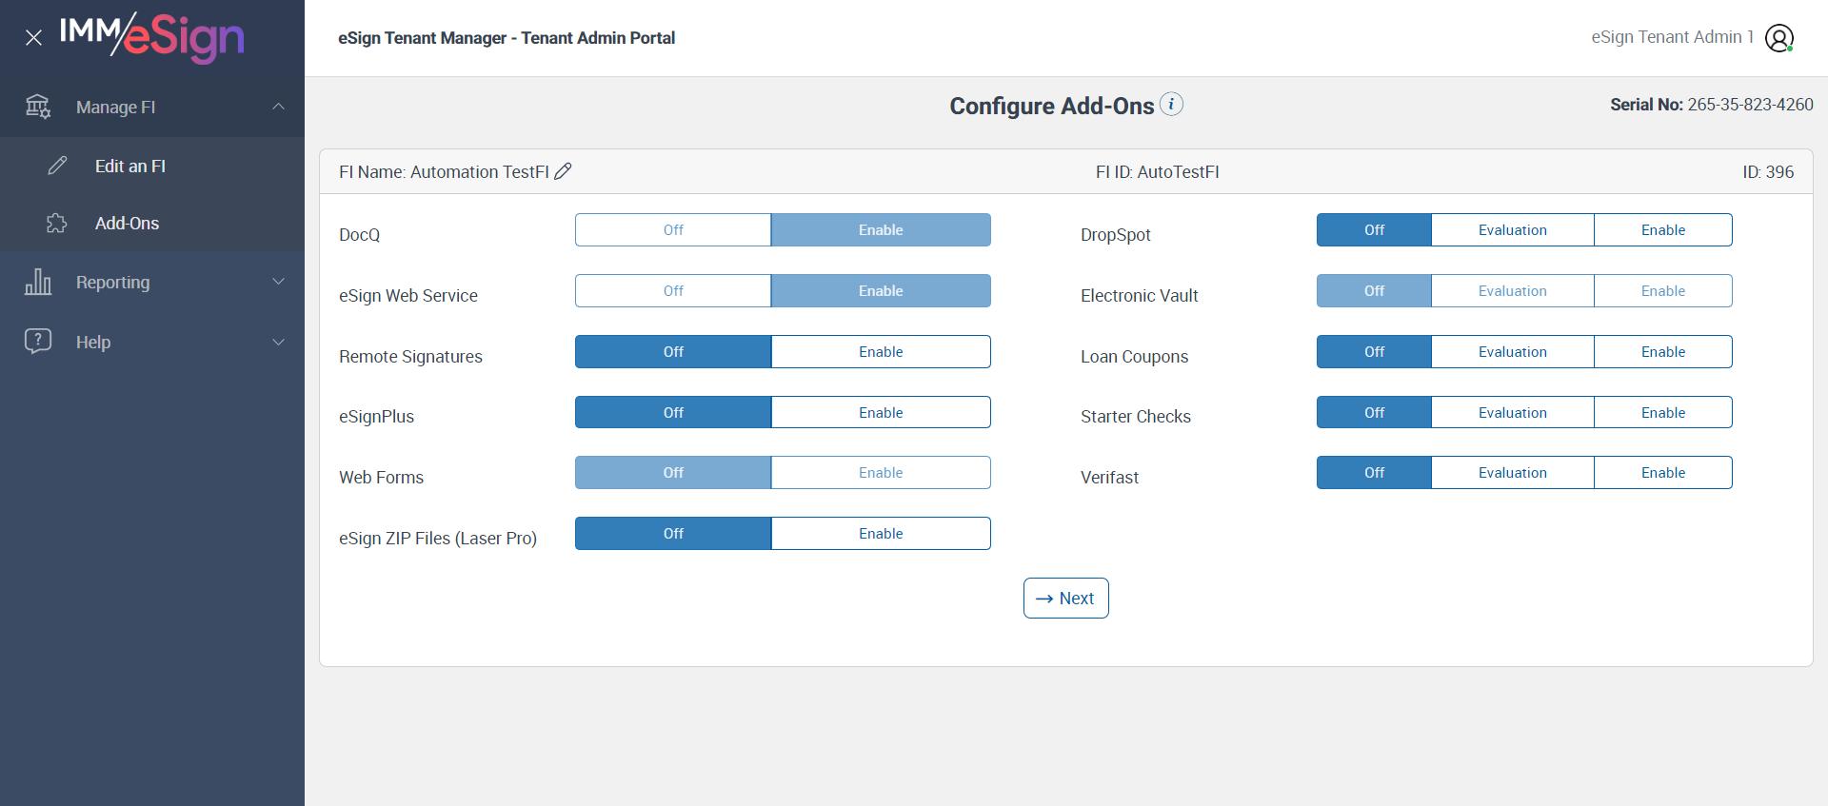The image size is (1828, 806).
Task: Open the Configure Add-Ons info icon
Action: [x=1172, y=105]
